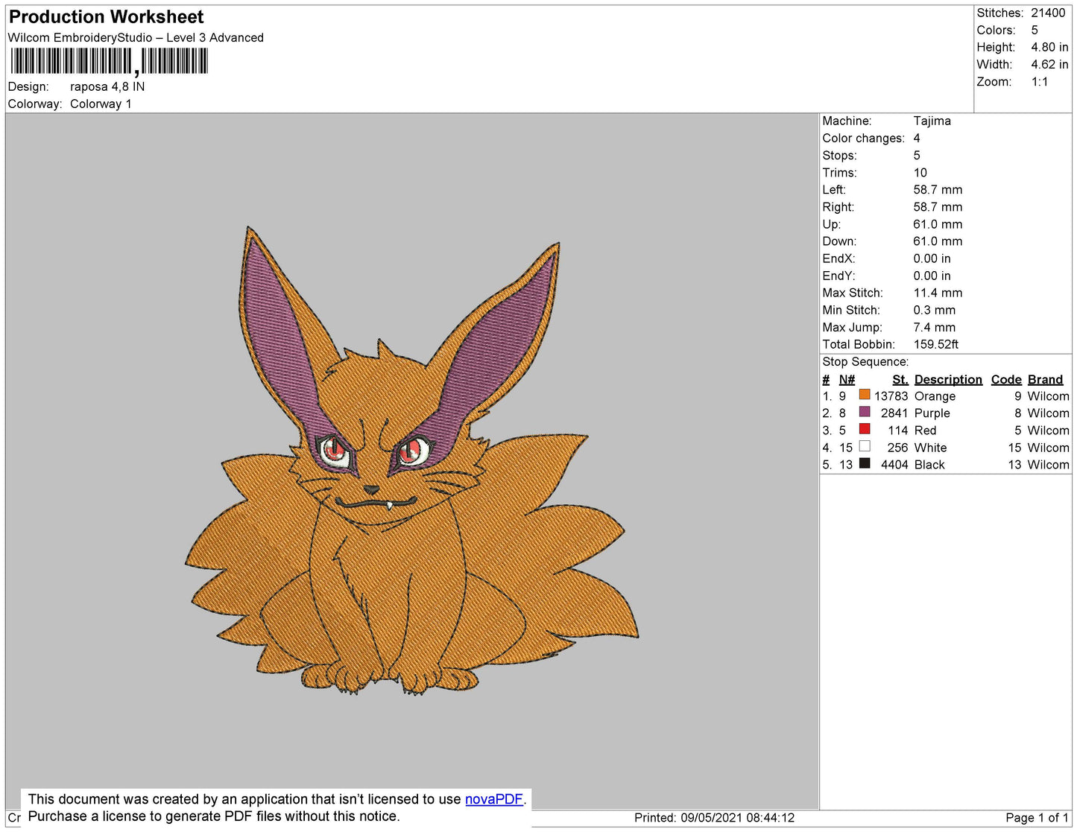Screen dimensions: 1077x832
Task: Select the Black thread color swatch
Action: tap(865, 463)
